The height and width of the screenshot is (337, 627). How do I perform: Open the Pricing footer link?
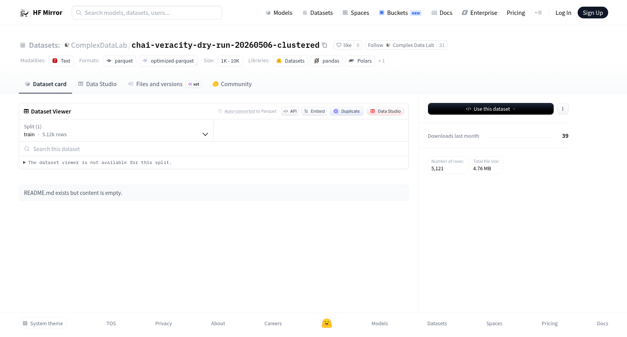[549, 323]
